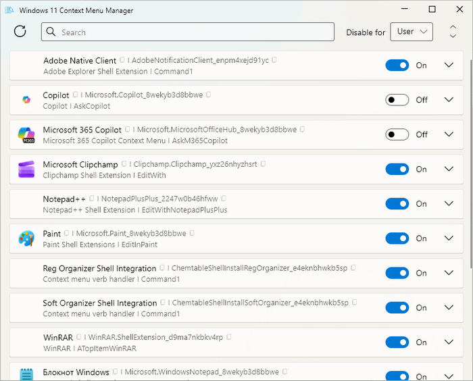Screen dimensions: 473x381
Task: Expand the Adobe Native Client entry
Action: pos(449,65)
